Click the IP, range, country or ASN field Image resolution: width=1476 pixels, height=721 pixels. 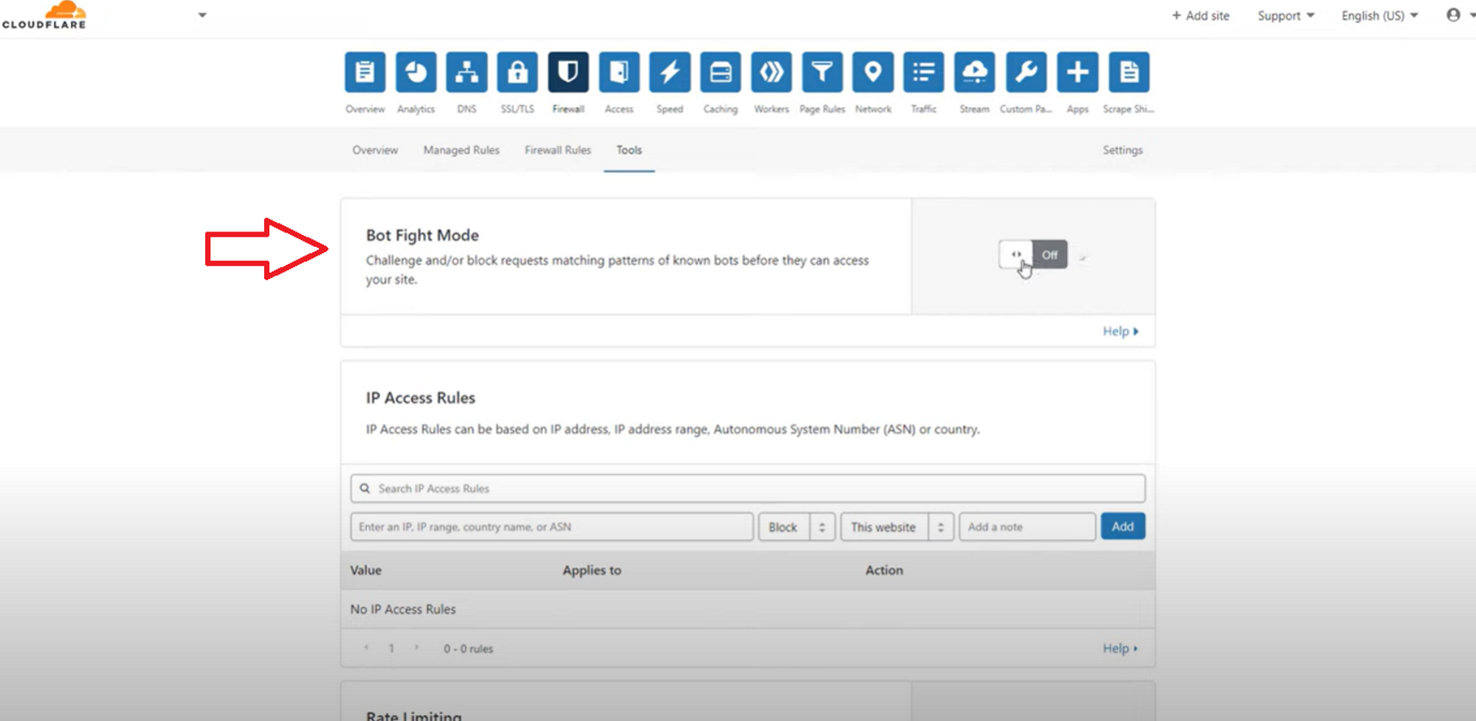(x=552, y=526)
